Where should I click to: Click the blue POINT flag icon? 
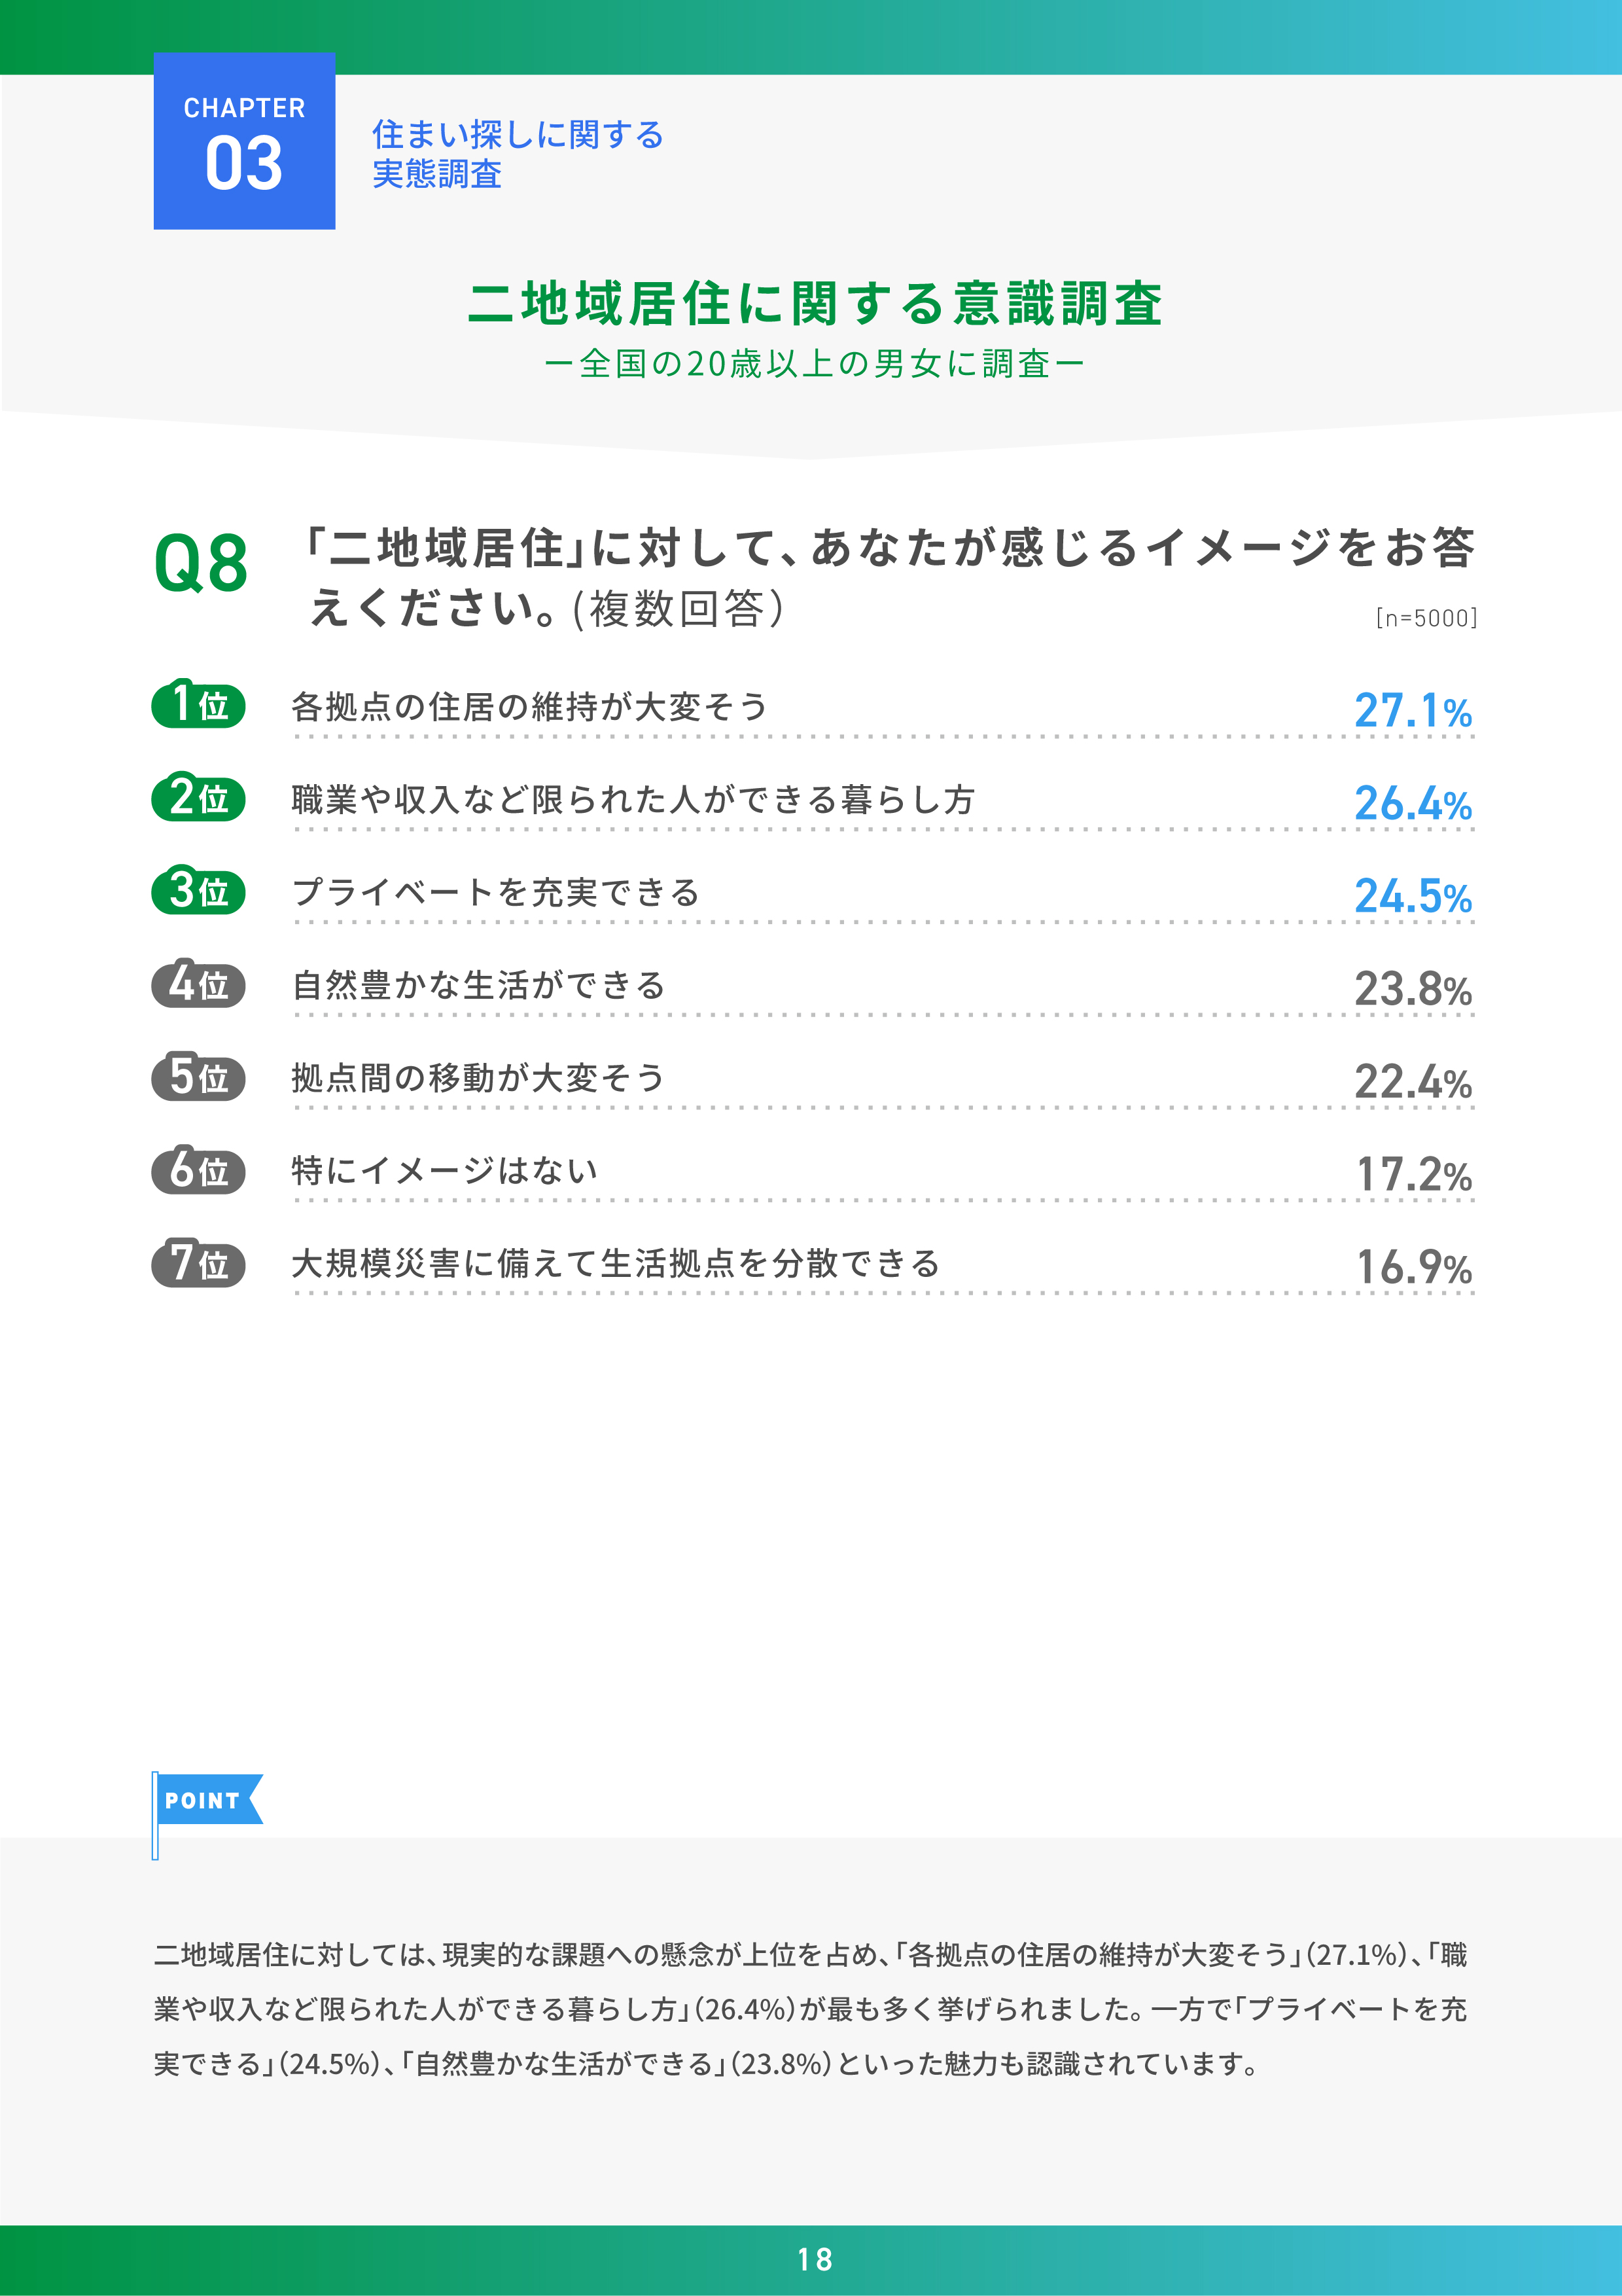point(207,1800)
